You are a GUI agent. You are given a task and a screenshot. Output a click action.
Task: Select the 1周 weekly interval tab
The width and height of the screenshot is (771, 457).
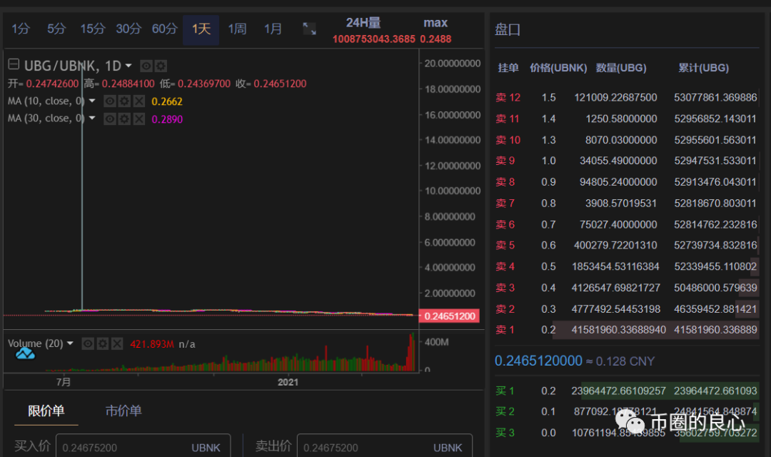click(237, 29)
